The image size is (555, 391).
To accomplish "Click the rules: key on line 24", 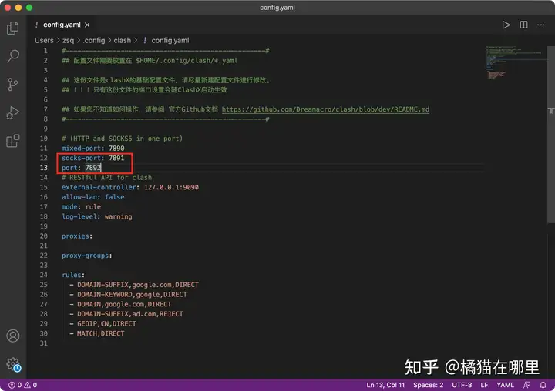I will tap(73, 275).
